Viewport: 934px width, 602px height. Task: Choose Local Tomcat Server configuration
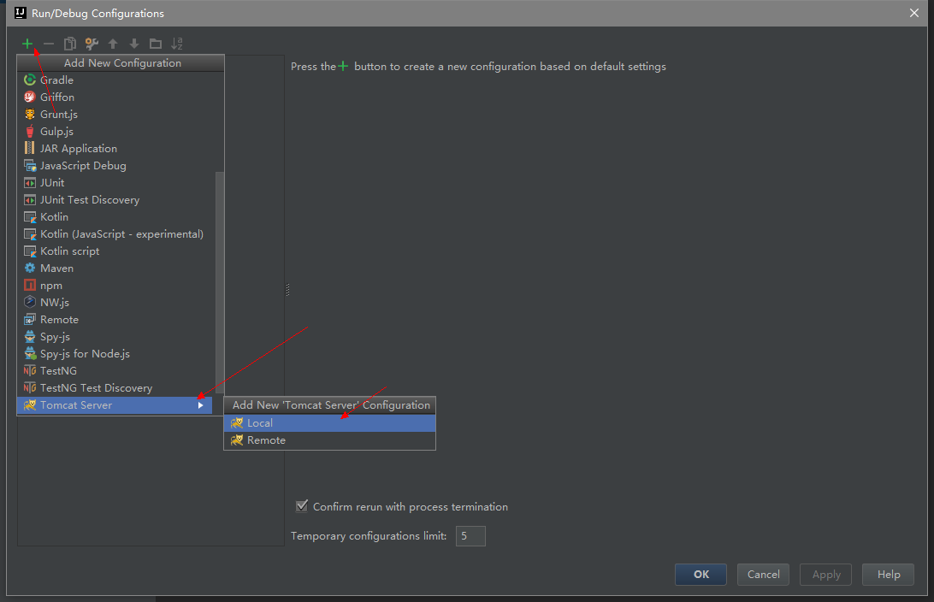tap(329, 423)
